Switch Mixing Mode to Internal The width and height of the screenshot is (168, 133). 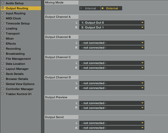click(90, 8)
